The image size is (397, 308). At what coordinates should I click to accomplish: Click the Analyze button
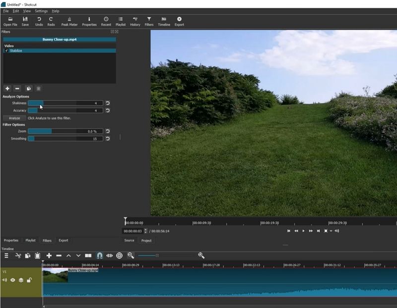pos(13,118)
